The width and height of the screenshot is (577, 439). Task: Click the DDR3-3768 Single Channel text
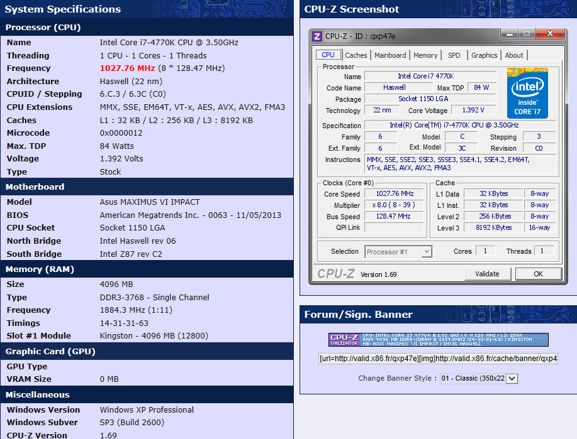[155, 298]
